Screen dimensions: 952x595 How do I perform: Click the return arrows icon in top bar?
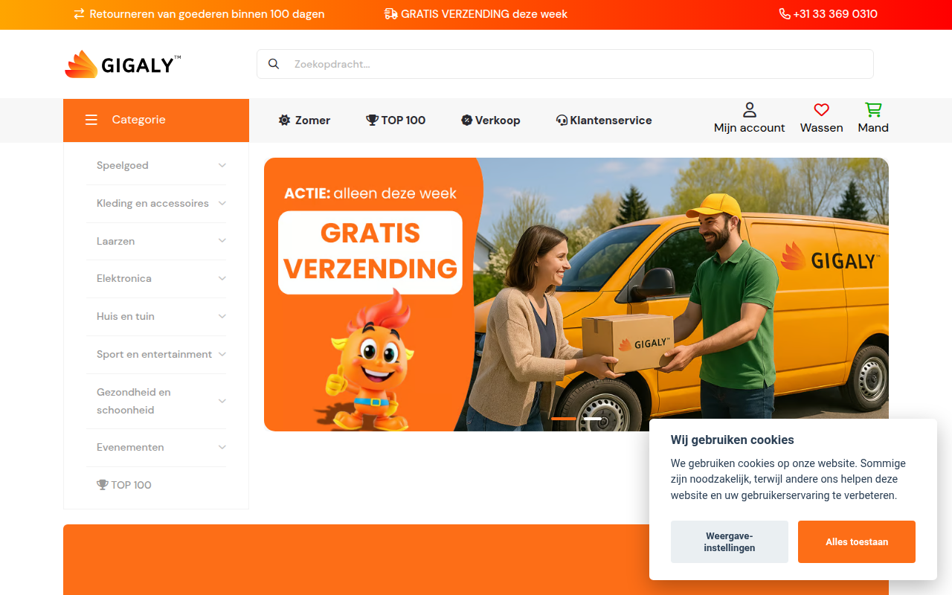point(79,14)
